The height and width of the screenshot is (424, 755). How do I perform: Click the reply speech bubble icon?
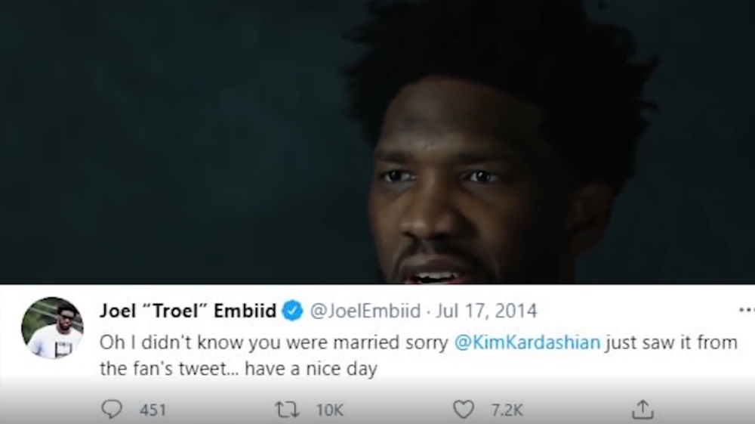(112, 410)
